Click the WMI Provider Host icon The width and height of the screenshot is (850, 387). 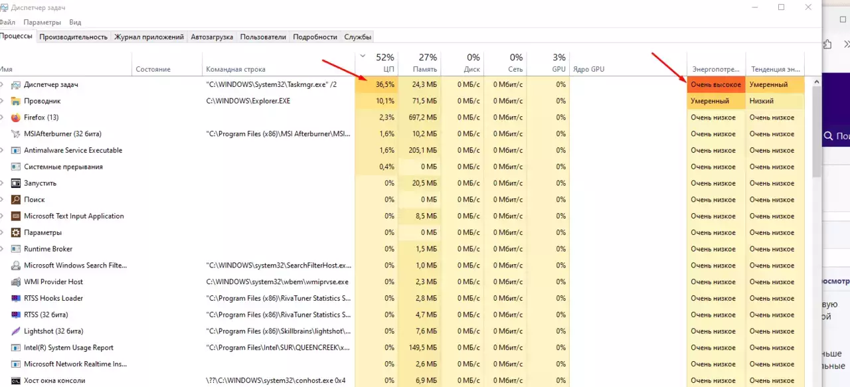16,281
